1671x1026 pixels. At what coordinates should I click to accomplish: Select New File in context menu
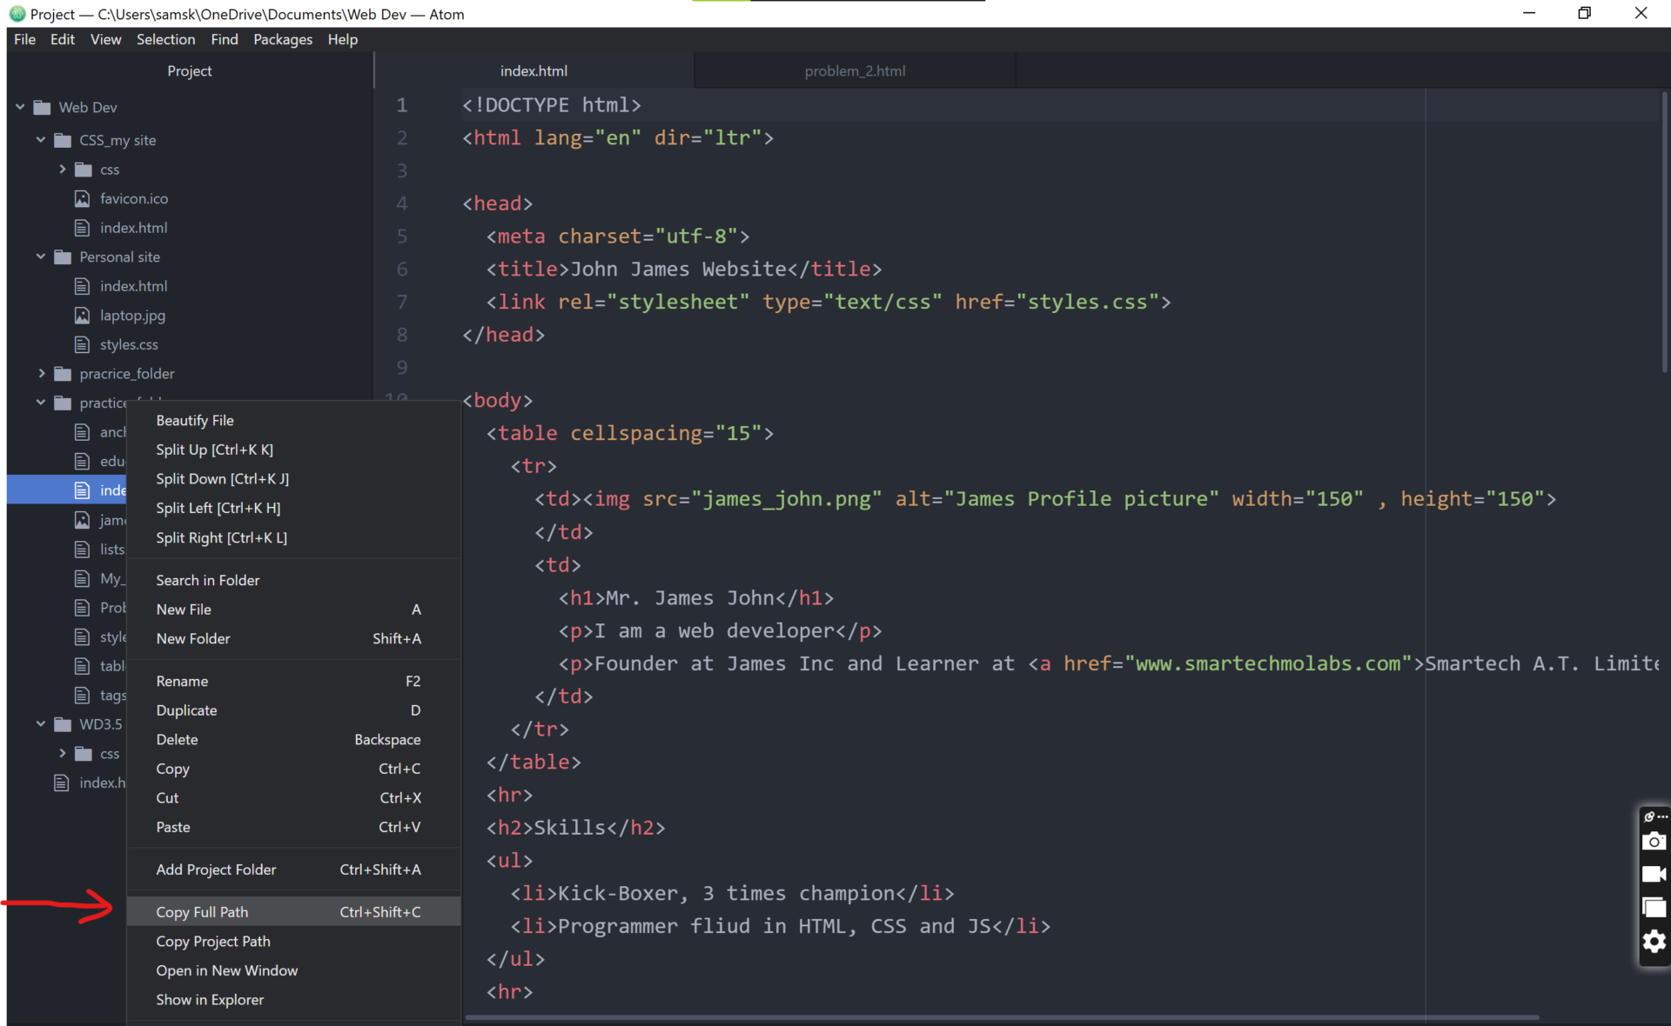pos(183,609)
